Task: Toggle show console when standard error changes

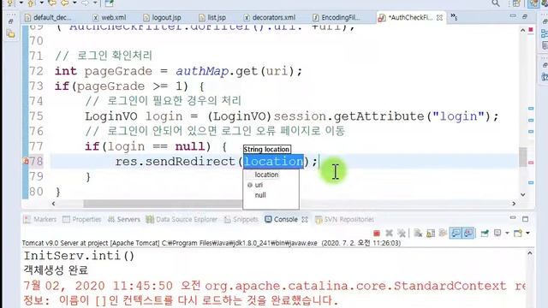Action: [468, 233]
